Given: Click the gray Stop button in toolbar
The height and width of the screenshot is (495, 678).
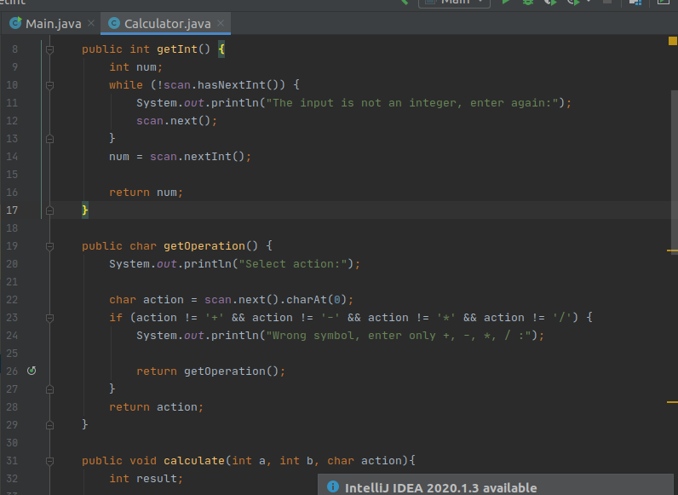Looking at the screenshot, I should 607,2.
